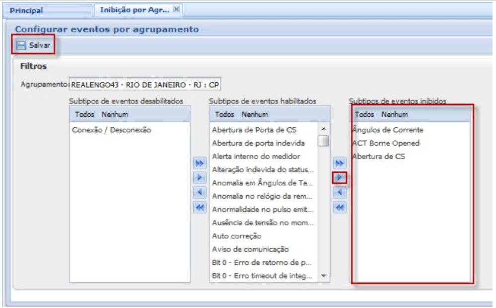Inhibit the selected enabled event subtype
Viewport: 496px width, 308px height.
click(340, 177)
